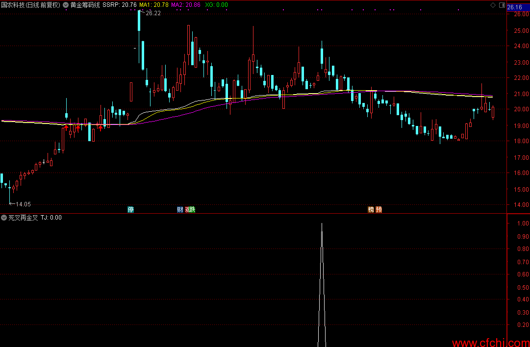Select the SSRP: 20.76 value label
530x347 pixels.
pos(119,5)
